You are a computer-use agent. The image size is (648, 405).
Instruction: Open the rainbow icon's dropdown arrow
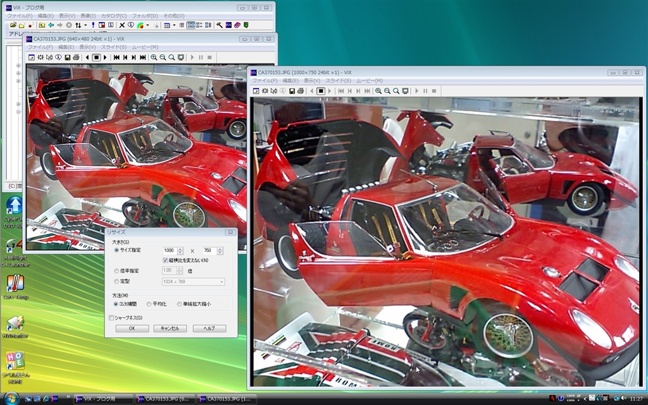point(147,25)
